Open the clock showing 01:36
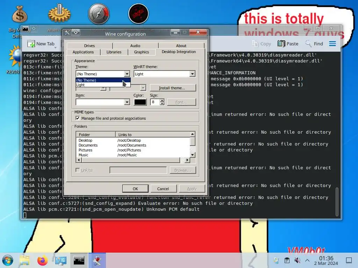Image resolution: width=358 pixels, height=268 pixels. (326, 260)
